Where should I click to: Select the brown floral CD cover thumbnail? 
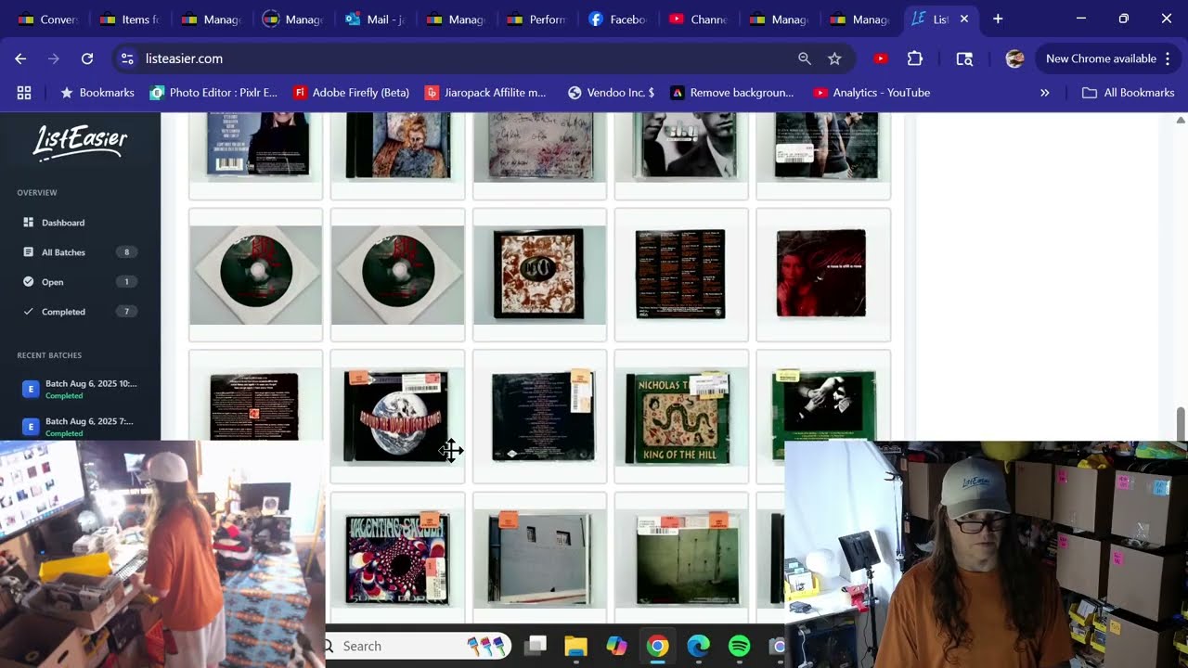pyautogui.click(x=539, y=275)
